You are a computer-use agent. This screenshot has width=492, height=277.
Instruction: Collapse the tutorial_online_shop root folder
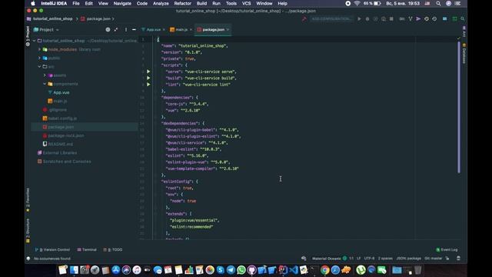[x=34, y=41]
